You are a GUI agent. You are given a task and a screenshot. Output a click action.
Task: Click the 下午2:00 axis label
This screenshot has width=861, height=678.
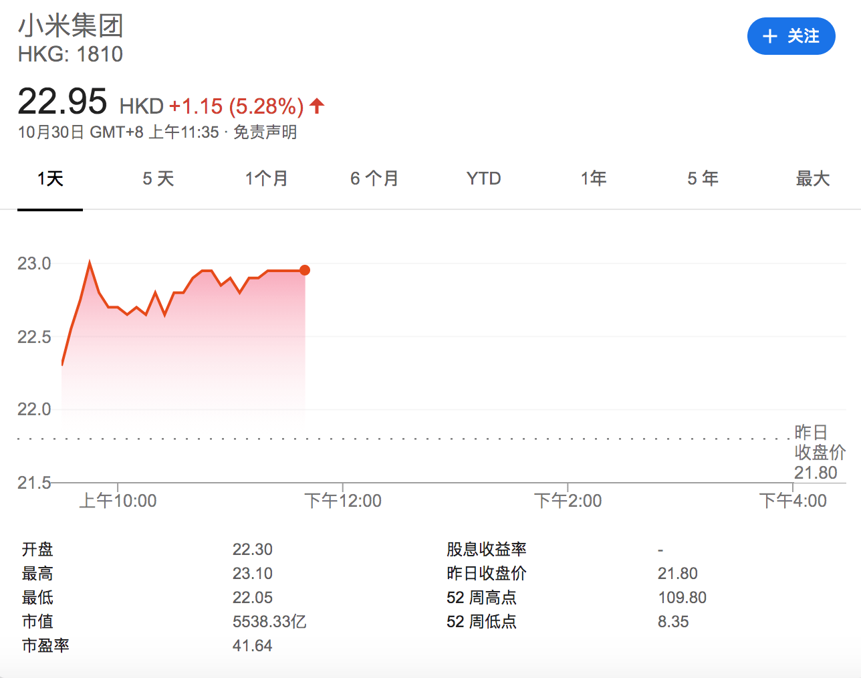point(568,501)
